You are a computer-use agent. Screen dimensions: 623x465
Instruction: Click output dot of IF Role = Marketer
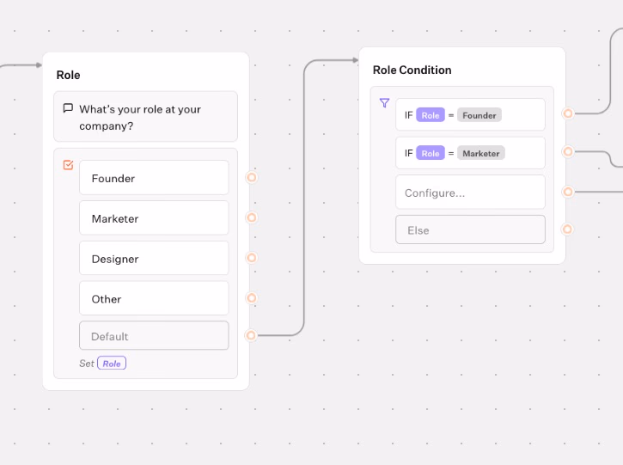(567, 152)
